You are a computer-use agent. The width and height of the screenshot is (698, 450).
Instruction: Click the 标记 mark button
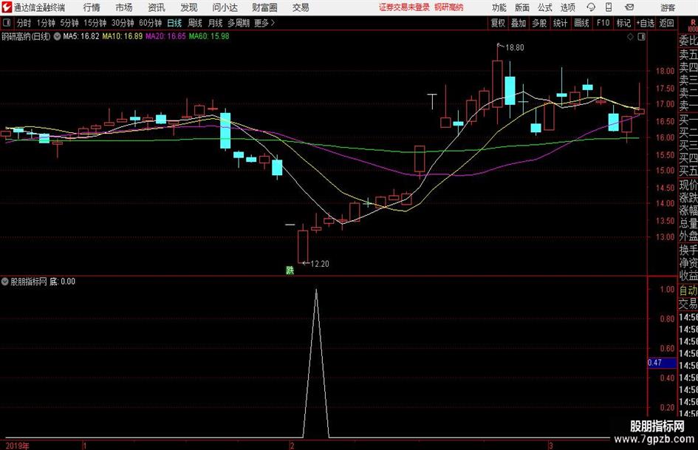(623, 23)
